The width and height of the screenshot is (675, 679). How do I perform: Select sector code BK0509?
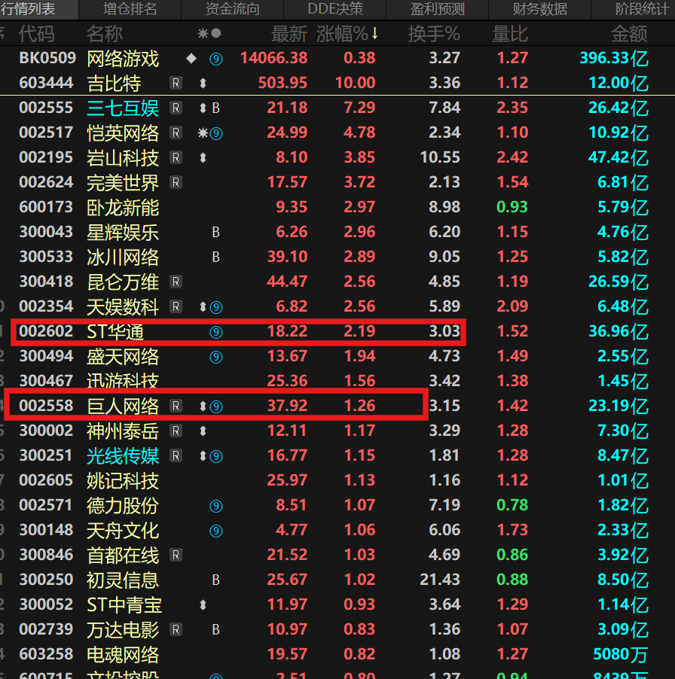[47, 58]
